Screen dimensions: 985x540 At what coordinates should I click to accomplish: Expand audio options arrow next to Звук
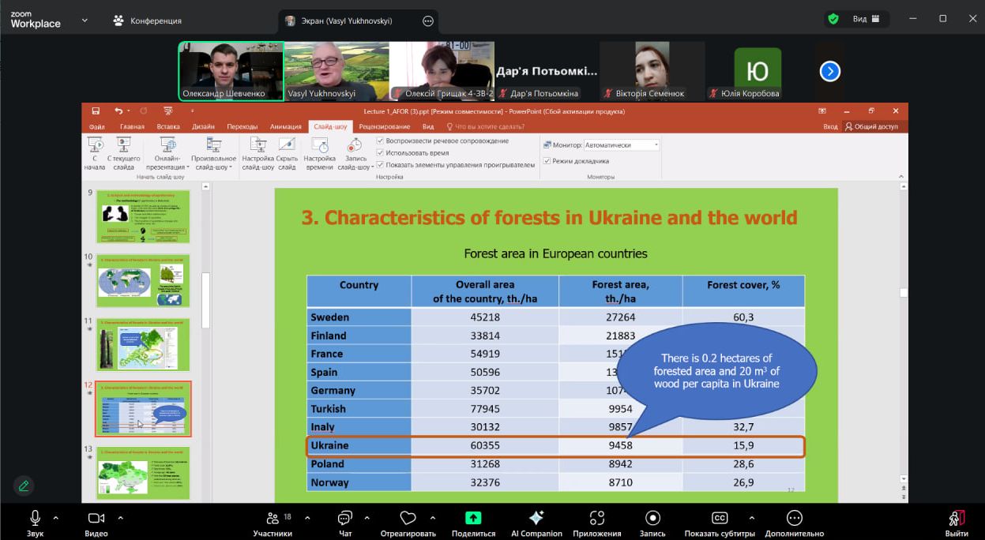55,518
